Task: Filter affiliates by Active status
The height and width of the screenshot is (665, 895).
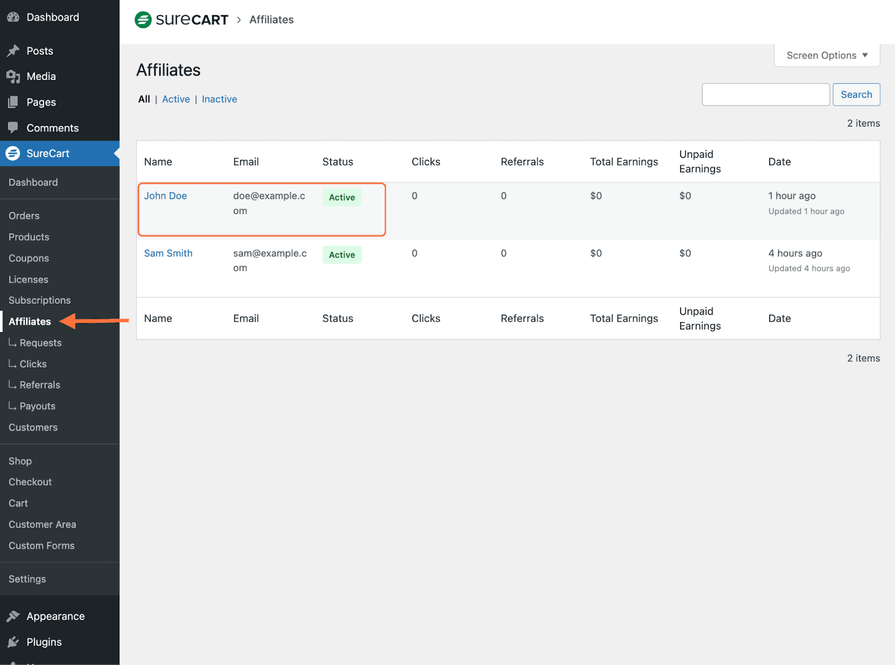Action: tap(176, 98)
